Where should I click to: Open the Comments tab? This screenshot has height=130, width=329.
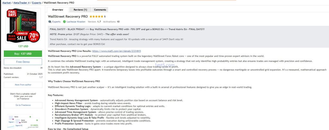point(100,10)
